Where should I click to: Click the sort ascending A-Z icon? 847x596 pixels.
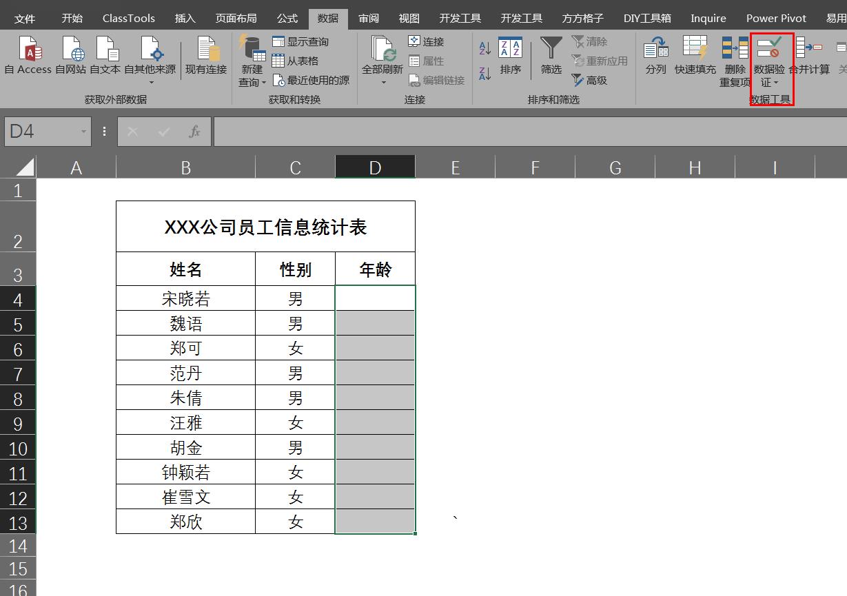click(x=485, y=48)
